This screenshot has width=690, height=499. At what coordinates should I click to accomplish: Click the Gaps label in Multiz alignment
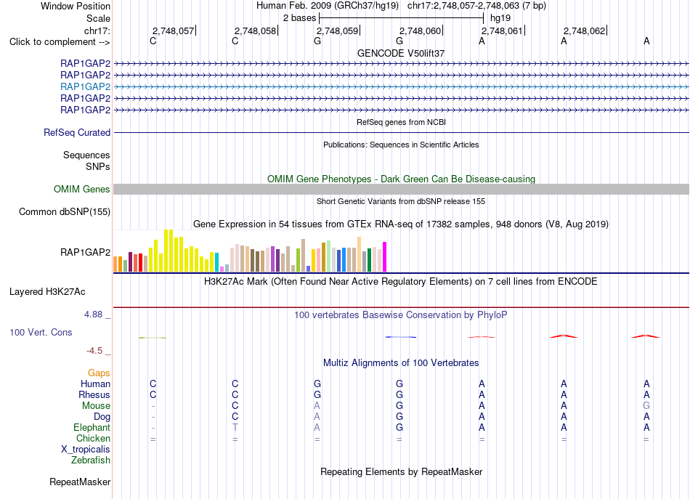coord(99,373)
